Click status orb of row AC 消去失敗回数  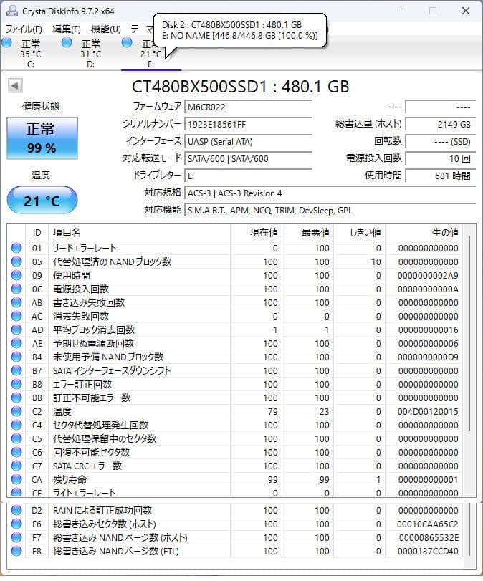tap(16, 316)
